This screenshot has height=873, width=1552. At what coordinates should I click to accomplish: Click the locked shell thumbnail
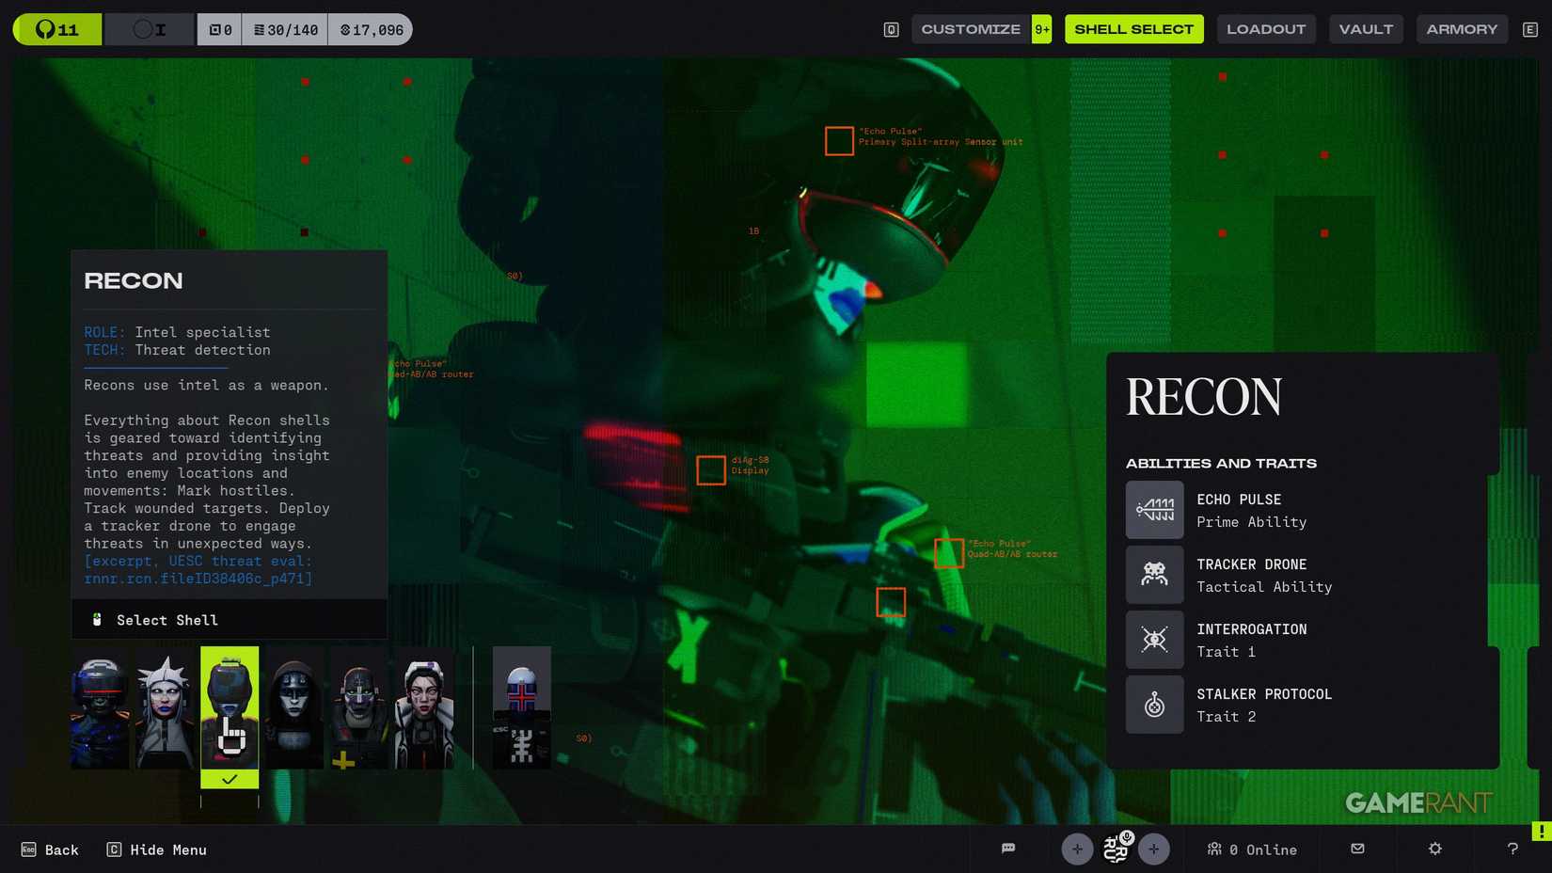point(522,707)
